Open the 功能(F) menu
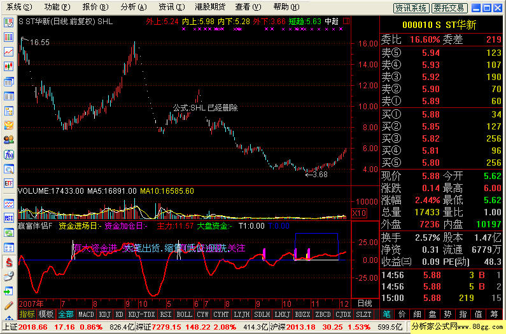506x334 pixels. [57, 7]
